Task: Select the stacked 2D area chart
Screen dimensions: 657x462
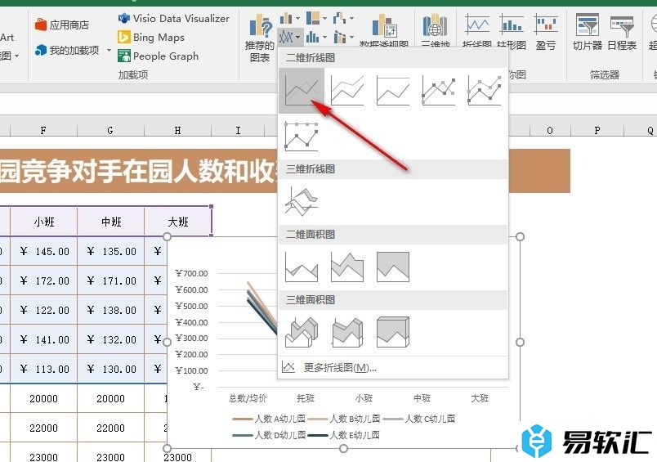Action: pos(347,267)
